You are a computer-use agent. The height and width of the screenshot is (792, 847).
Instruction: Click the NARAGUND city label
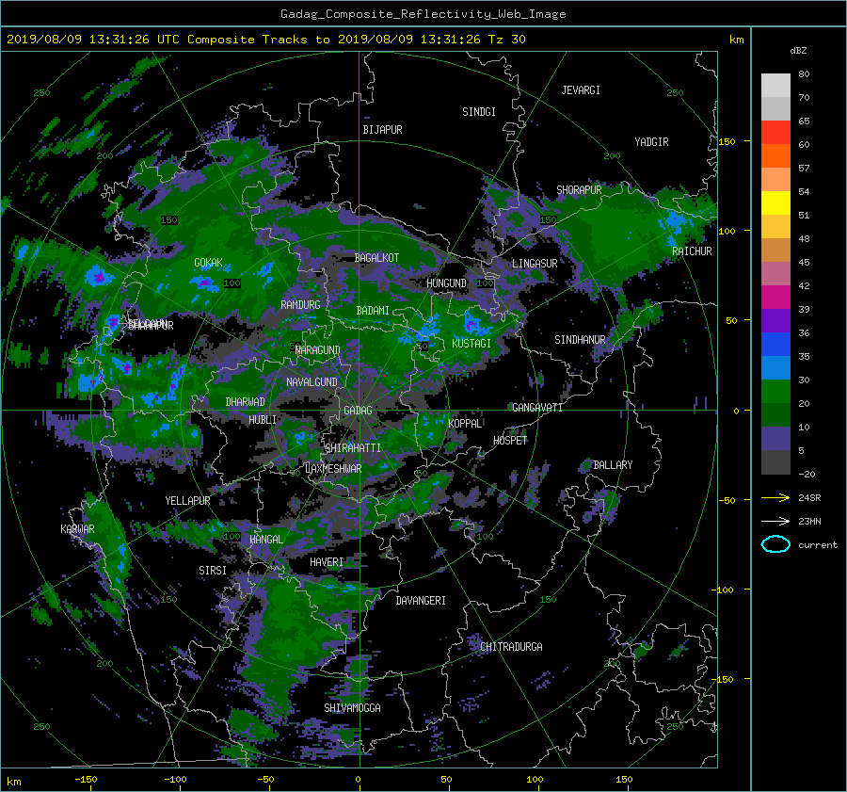coord(318,350)
